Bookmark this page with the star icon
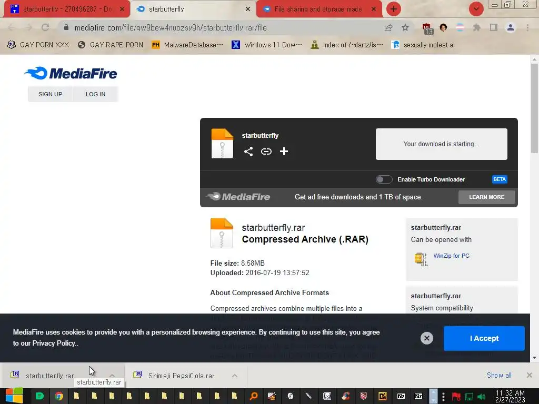This screenshot has height=404, width=539. click(x=405, y=28)
